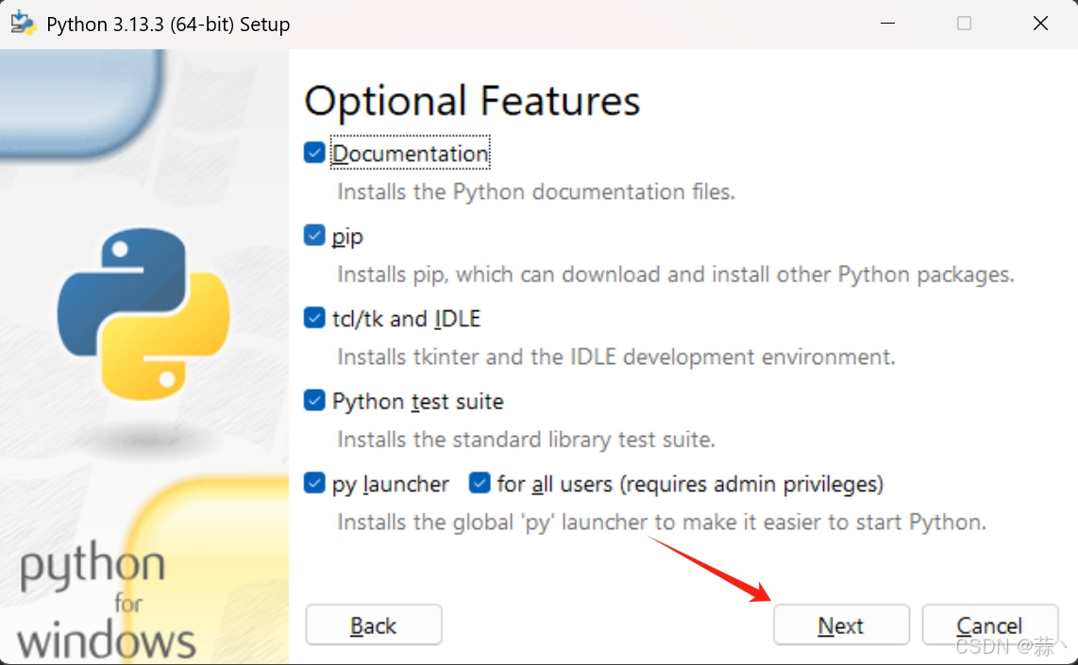The image size is (1078, 665).
Task: Uncheck tcl/tk and IDLE feature
Action: pos(312,318)
